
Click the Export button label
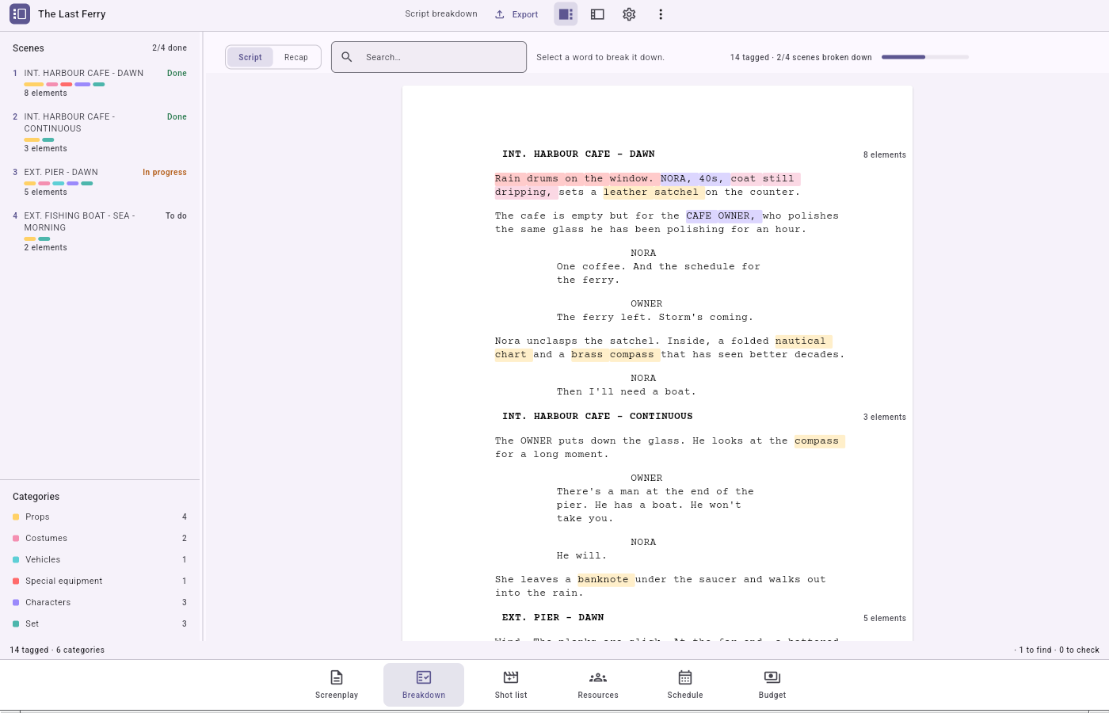tap(525, 14)
